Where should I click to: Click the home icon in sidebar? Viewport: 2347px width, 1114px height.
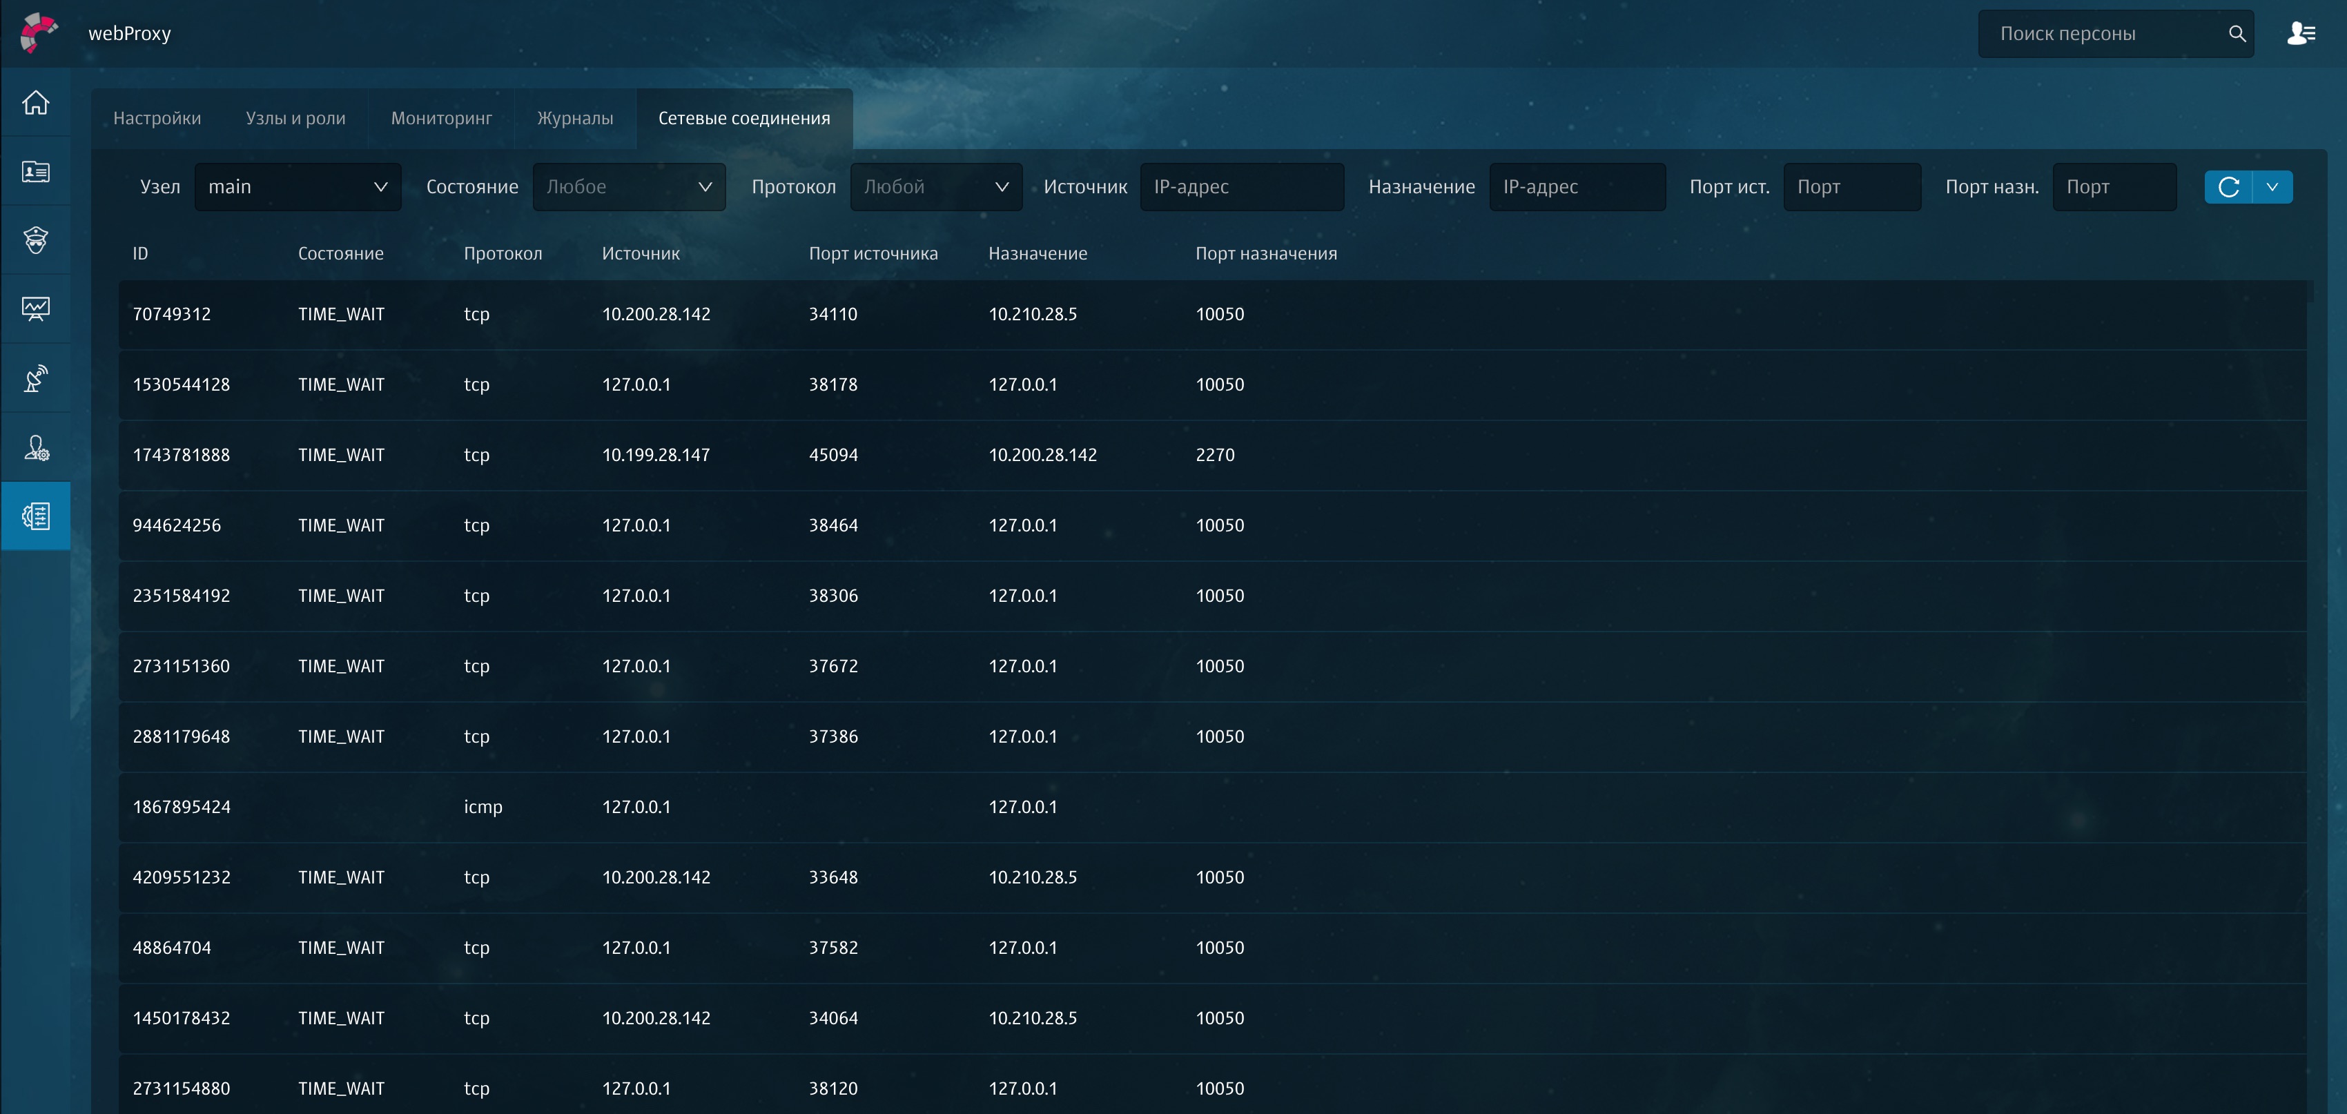[x=35, y=102]
